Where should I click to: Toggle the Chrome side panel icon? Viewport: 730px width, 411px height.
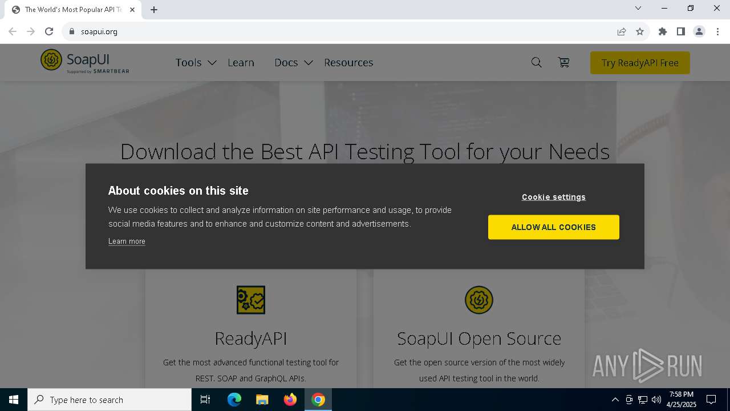(680, 31)
